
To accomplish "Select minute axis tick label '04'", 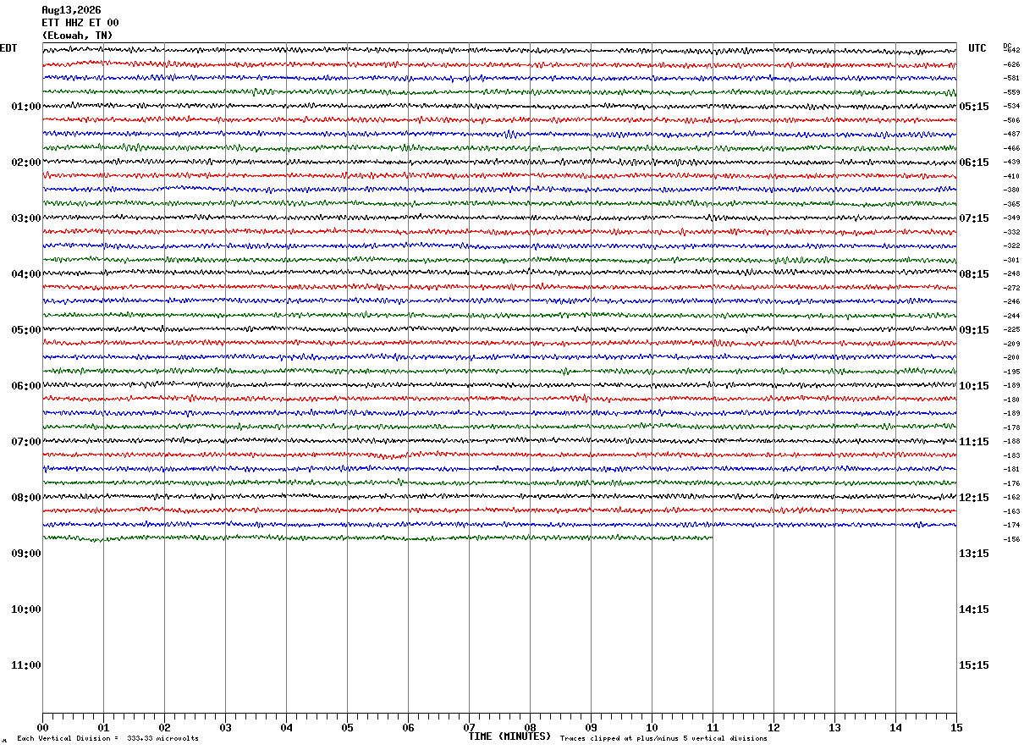I will pos(286,727).
